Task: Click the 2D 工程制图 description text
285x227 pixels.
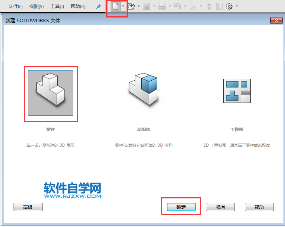Action: [x=237, y=145]
